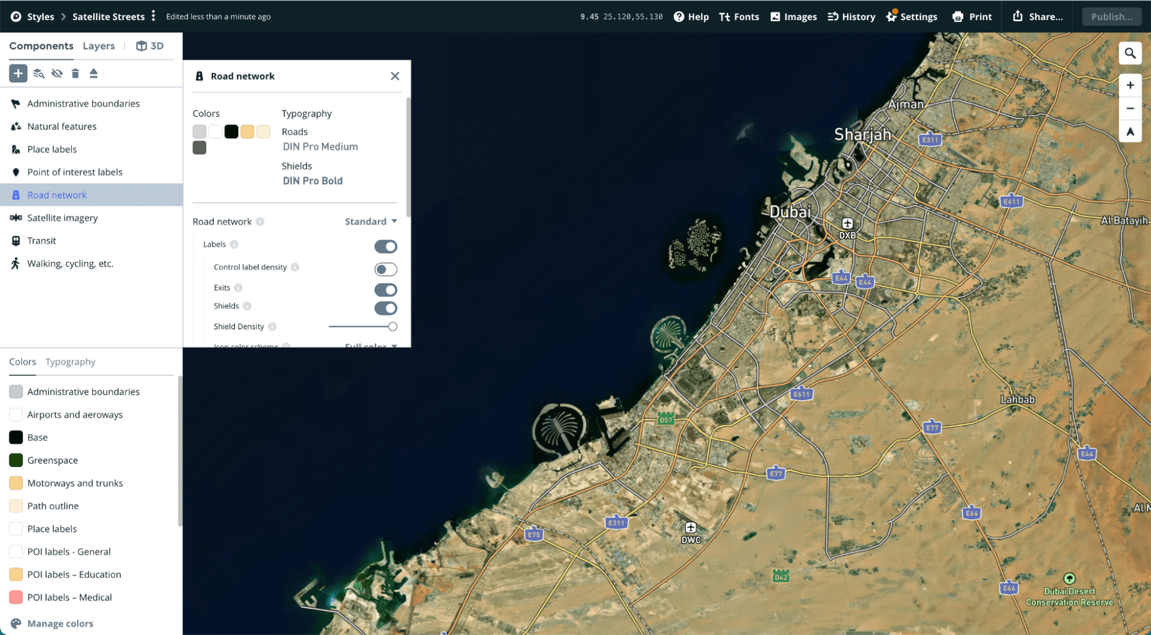Image resolution: width=1151 pixels, height=635 pixels.
Task: Switch to the Typography tab
Action: (70, 362)
